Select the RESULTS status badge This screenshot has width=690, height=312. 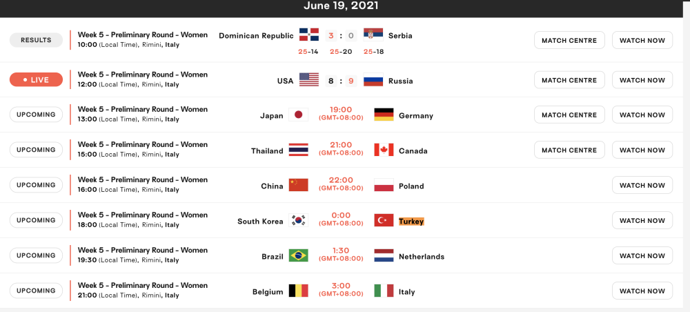tap(36, 40)
